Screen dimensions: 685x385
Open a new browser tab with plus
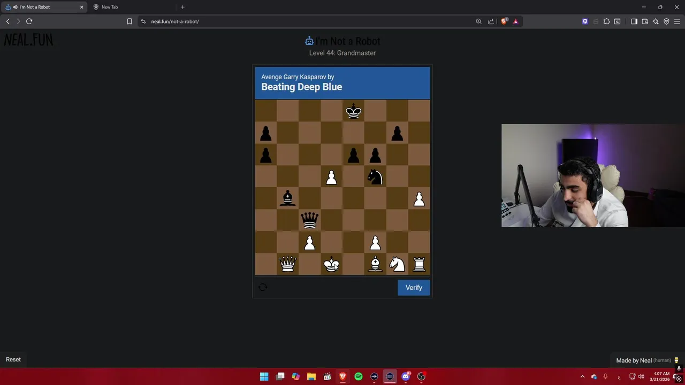coord(182,7)
